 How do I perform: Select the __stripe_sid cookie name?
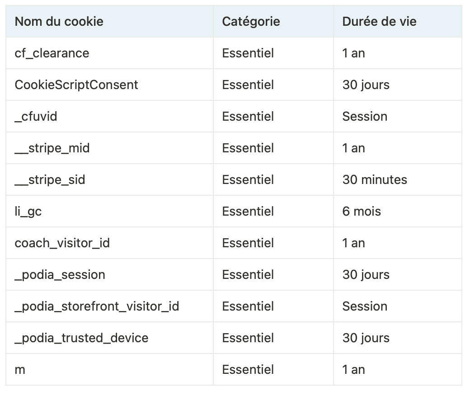coord(50,179)
